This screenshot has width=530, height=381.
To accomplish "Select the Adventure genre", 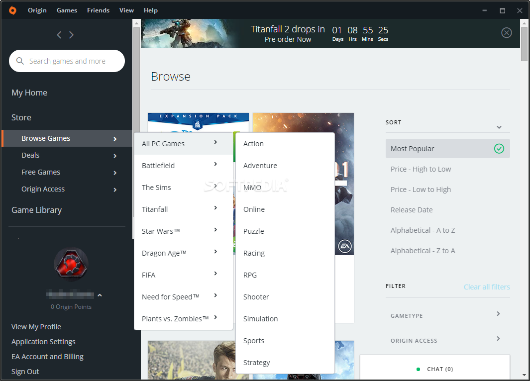I will point(285,166).
